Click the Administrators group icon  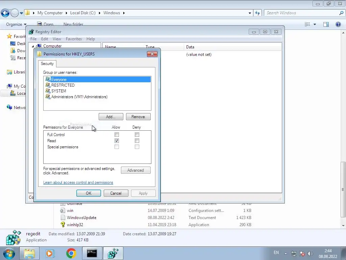tap(48, 96)
